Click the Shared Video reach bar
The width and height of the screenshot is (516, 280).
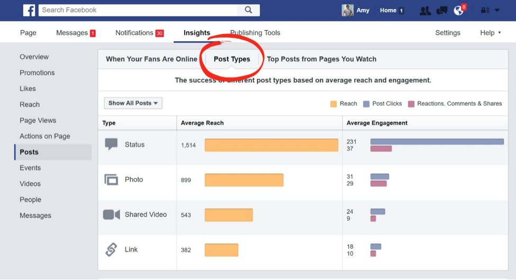pos(229,215)
